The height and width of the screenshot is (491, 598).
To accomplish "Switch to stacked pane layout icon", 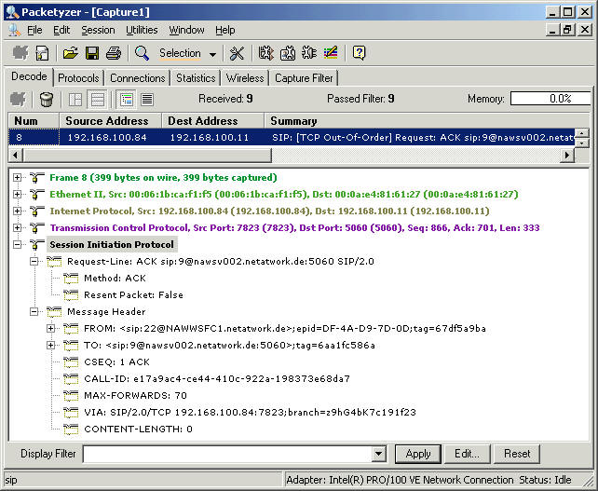I will point(97,100).
